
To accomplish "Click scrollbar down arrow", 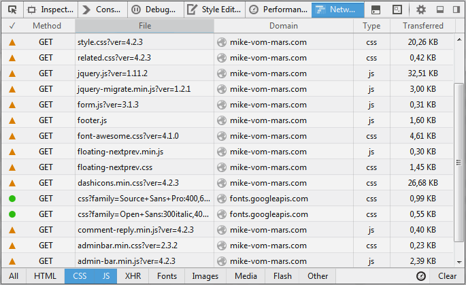I will point(459,262).
